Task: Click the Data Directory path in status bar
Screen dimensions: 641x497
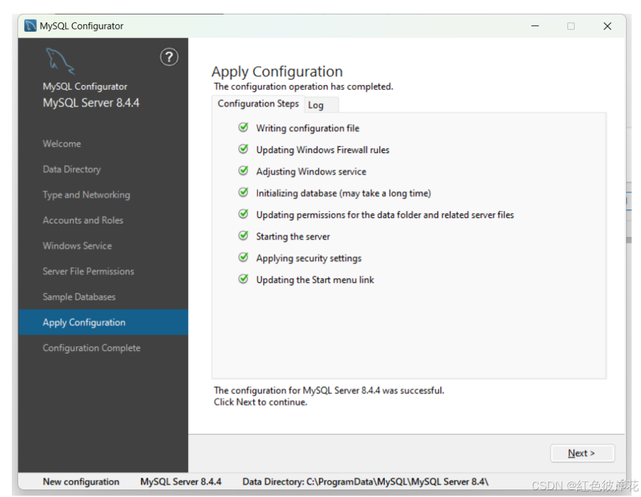Action: [x=365, y=482]
